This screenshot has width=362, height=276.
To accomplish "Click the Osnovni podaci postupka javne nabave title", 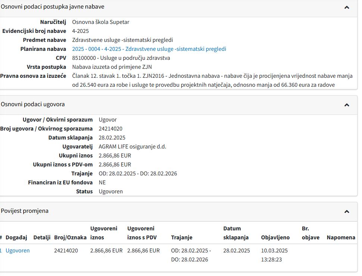I will [x=53, y=7].
